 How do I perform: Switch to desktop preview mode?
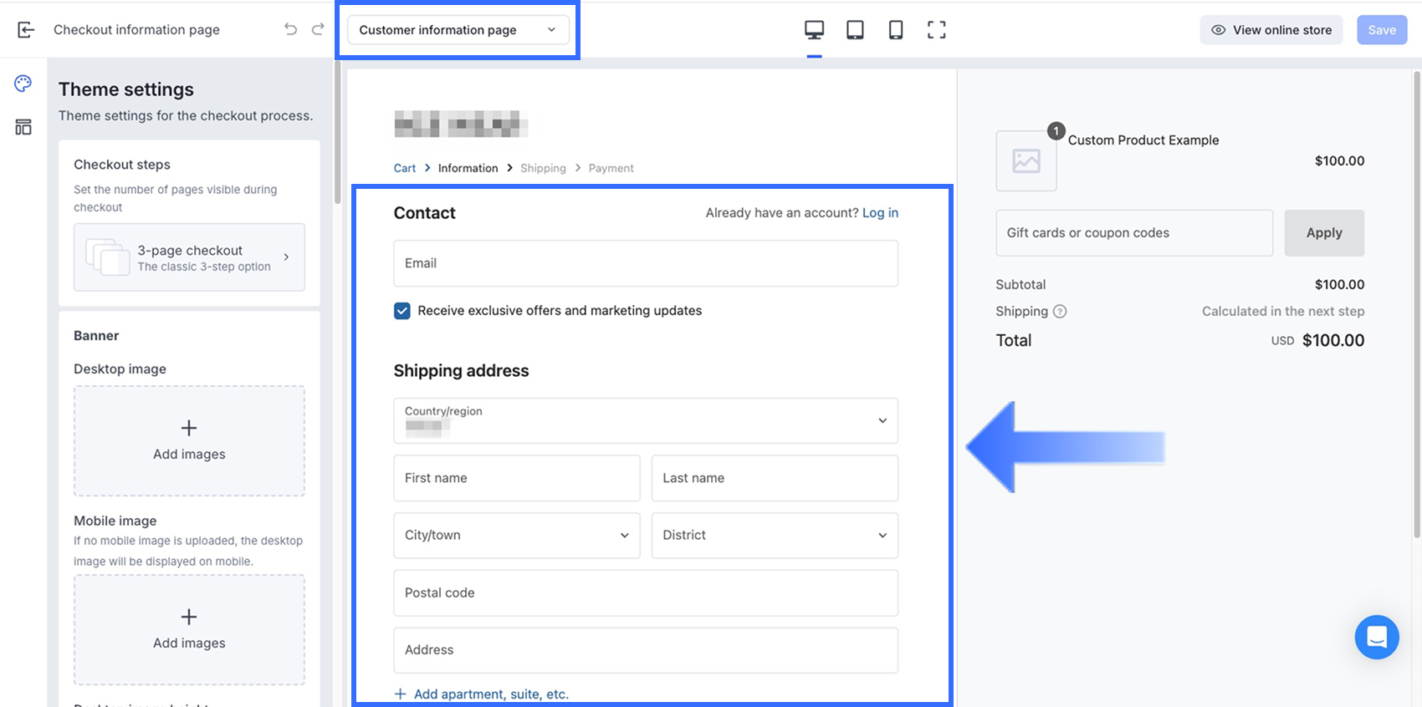click(x=814, y=30)
